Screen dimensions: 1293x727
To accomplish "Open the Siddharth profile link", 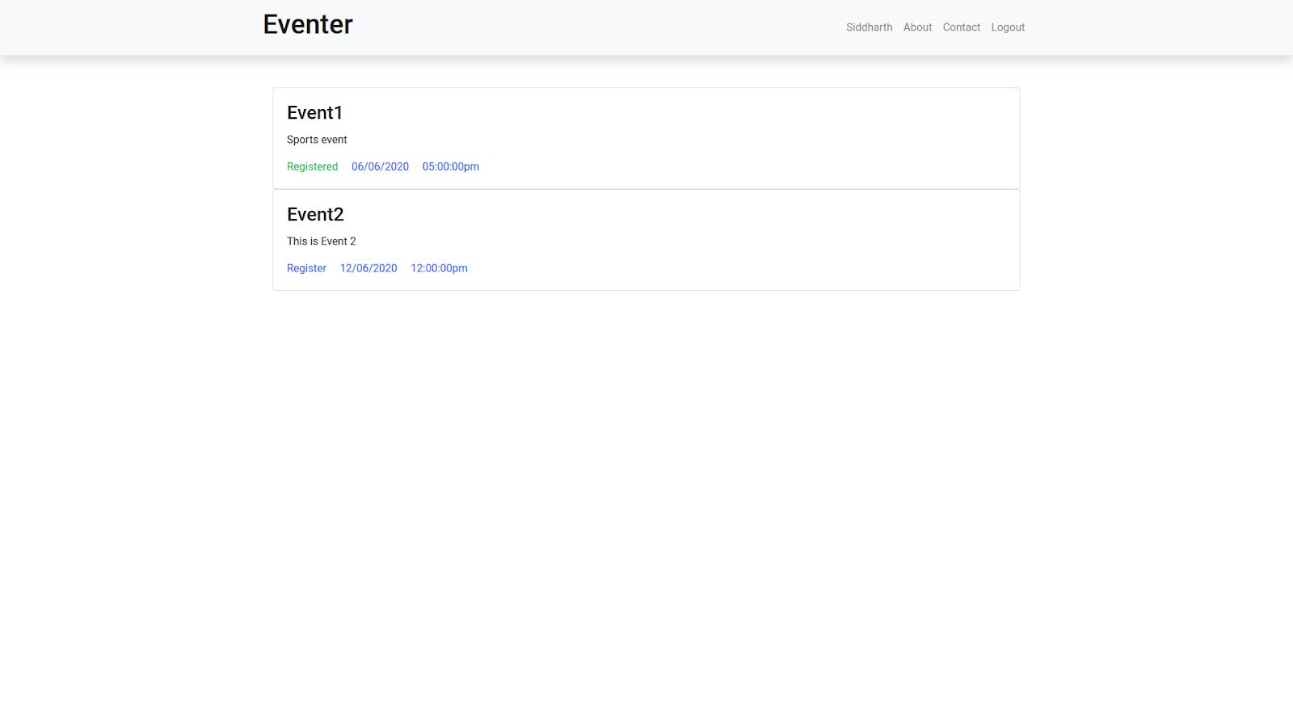I will (x=870, y=27).
